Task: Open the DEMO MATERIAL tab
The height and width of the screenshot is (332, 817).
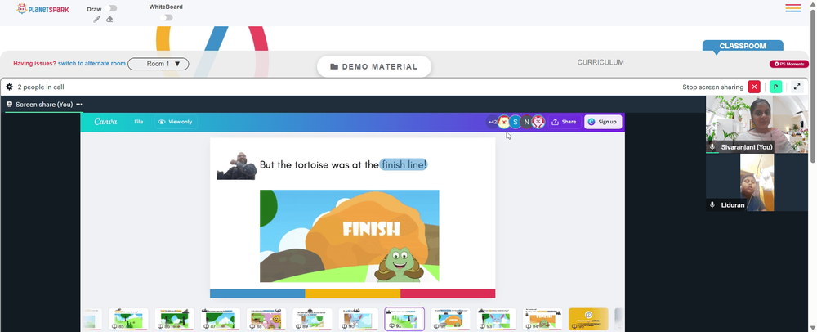Action: click(x=374, y=67)
